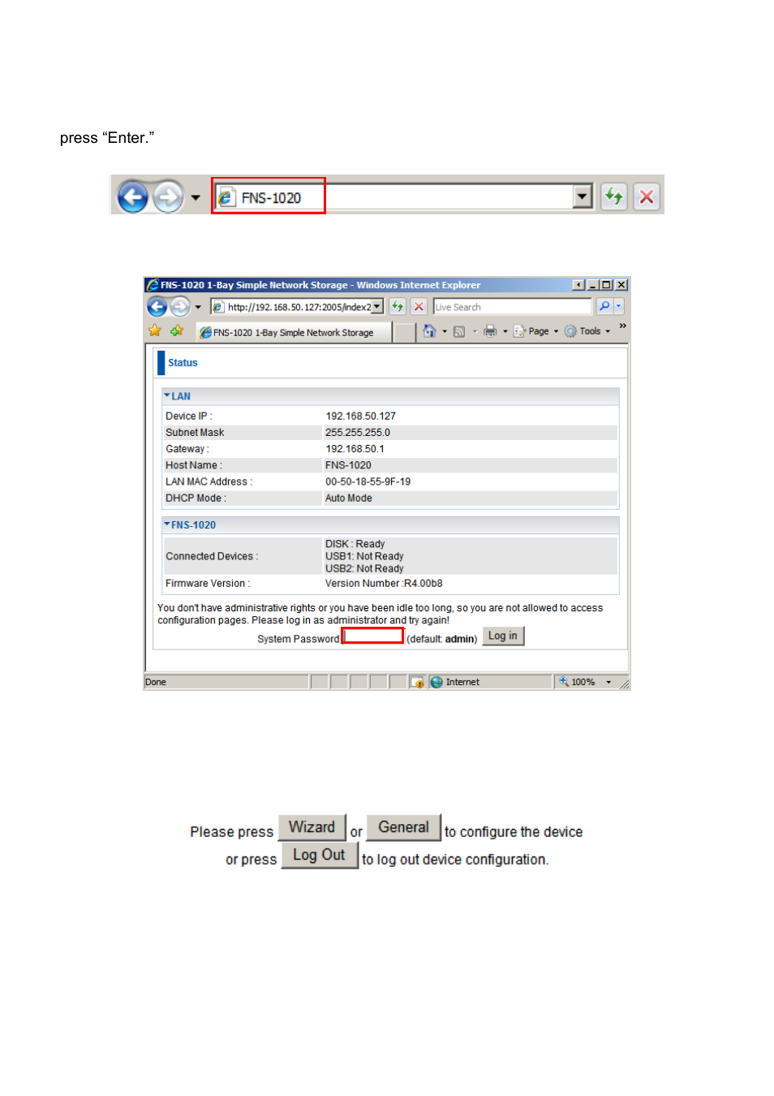Open the Print dropdown arrow
Image resolution: width=774 pixels, height=1096 pixels.
coord(505,331)
